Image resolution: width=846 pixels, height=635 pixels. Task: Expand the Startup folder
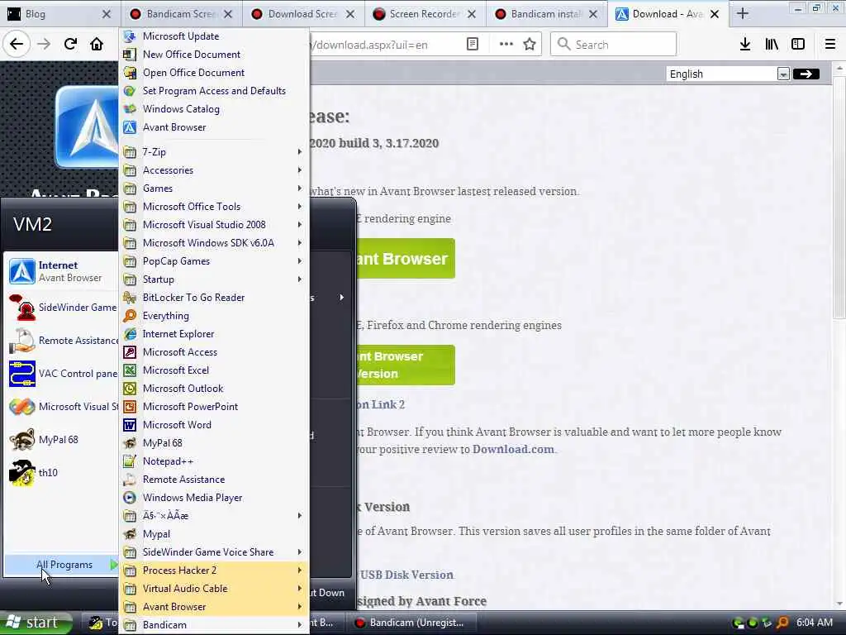click(x=214, y=279)
